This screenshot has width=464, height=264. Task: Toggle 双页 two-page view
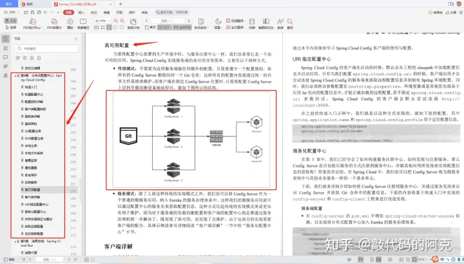click(x=164, y=27)
